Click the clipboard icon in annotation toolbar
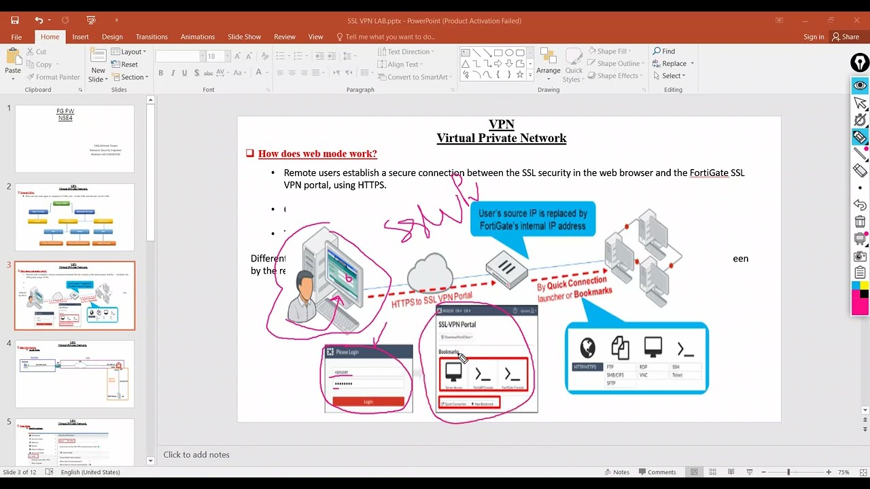Viewport: 870px width, 489px height. [x=860, y=273]
